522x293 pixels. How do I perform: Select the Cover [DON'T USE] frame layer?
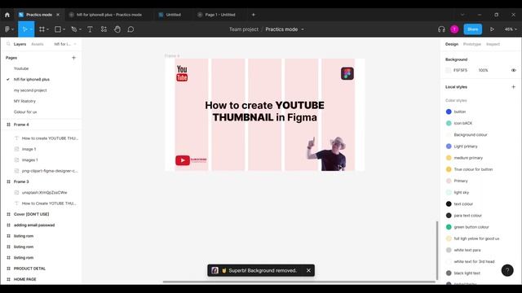pos(31,214)
